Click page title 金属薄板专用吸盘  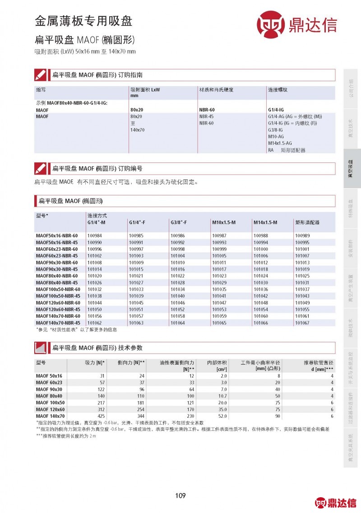[x=83, y=21]
